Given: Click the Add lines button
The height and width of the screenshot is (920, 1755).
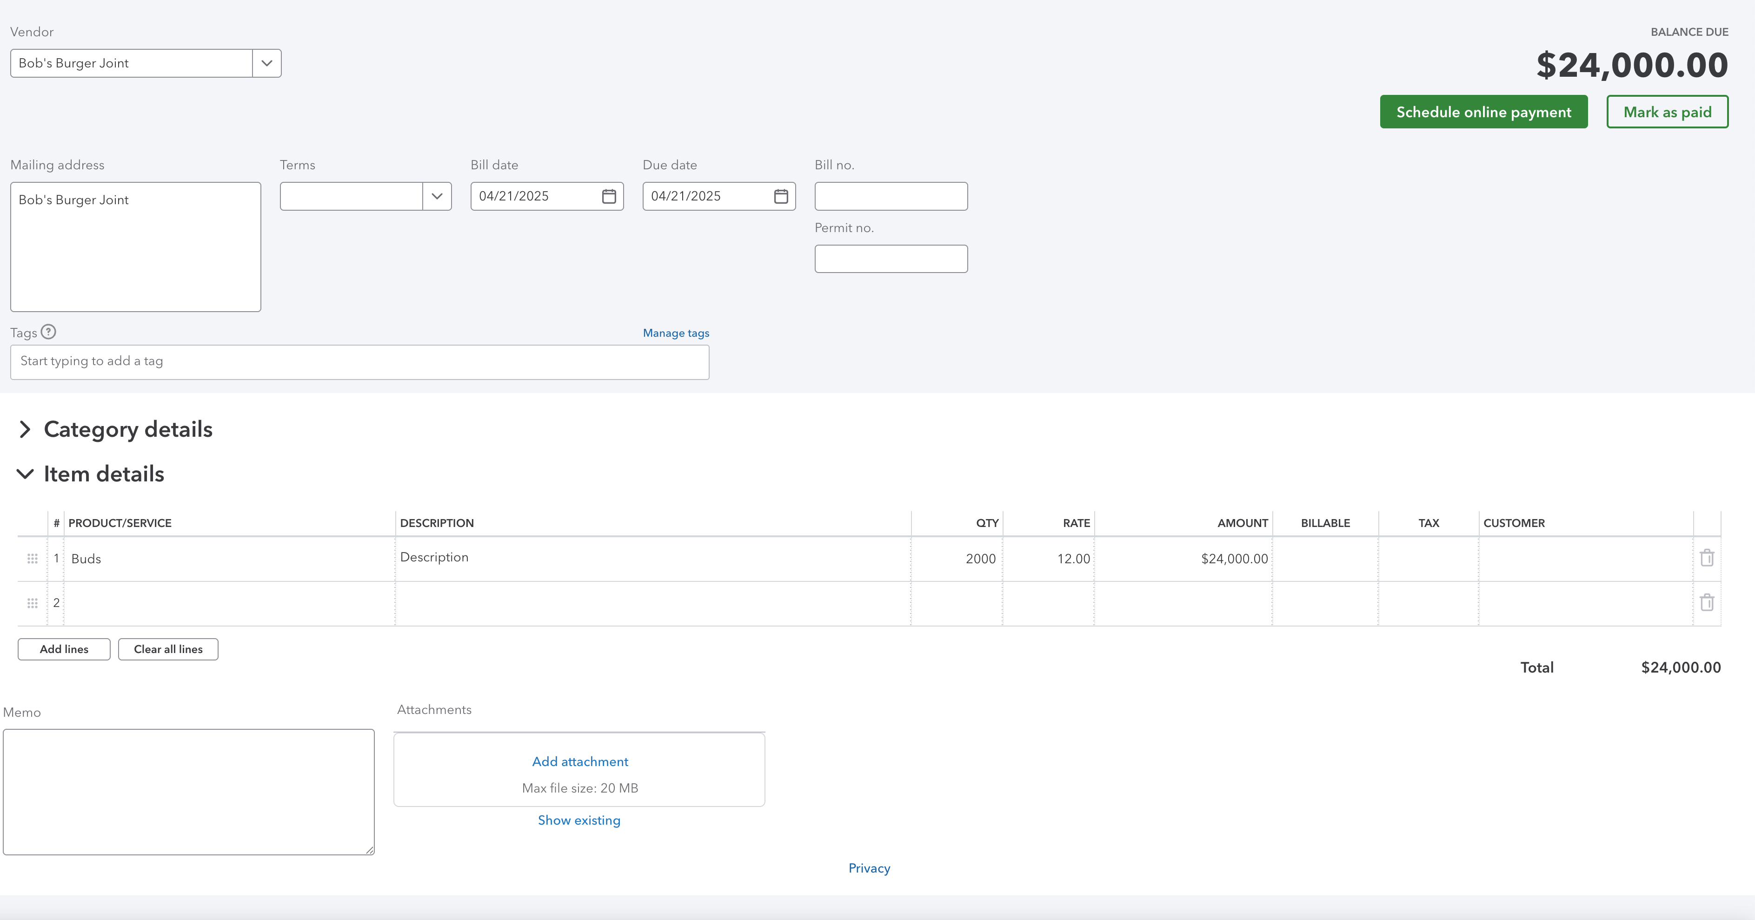Looking at the screenshot, I should (64, 649).
